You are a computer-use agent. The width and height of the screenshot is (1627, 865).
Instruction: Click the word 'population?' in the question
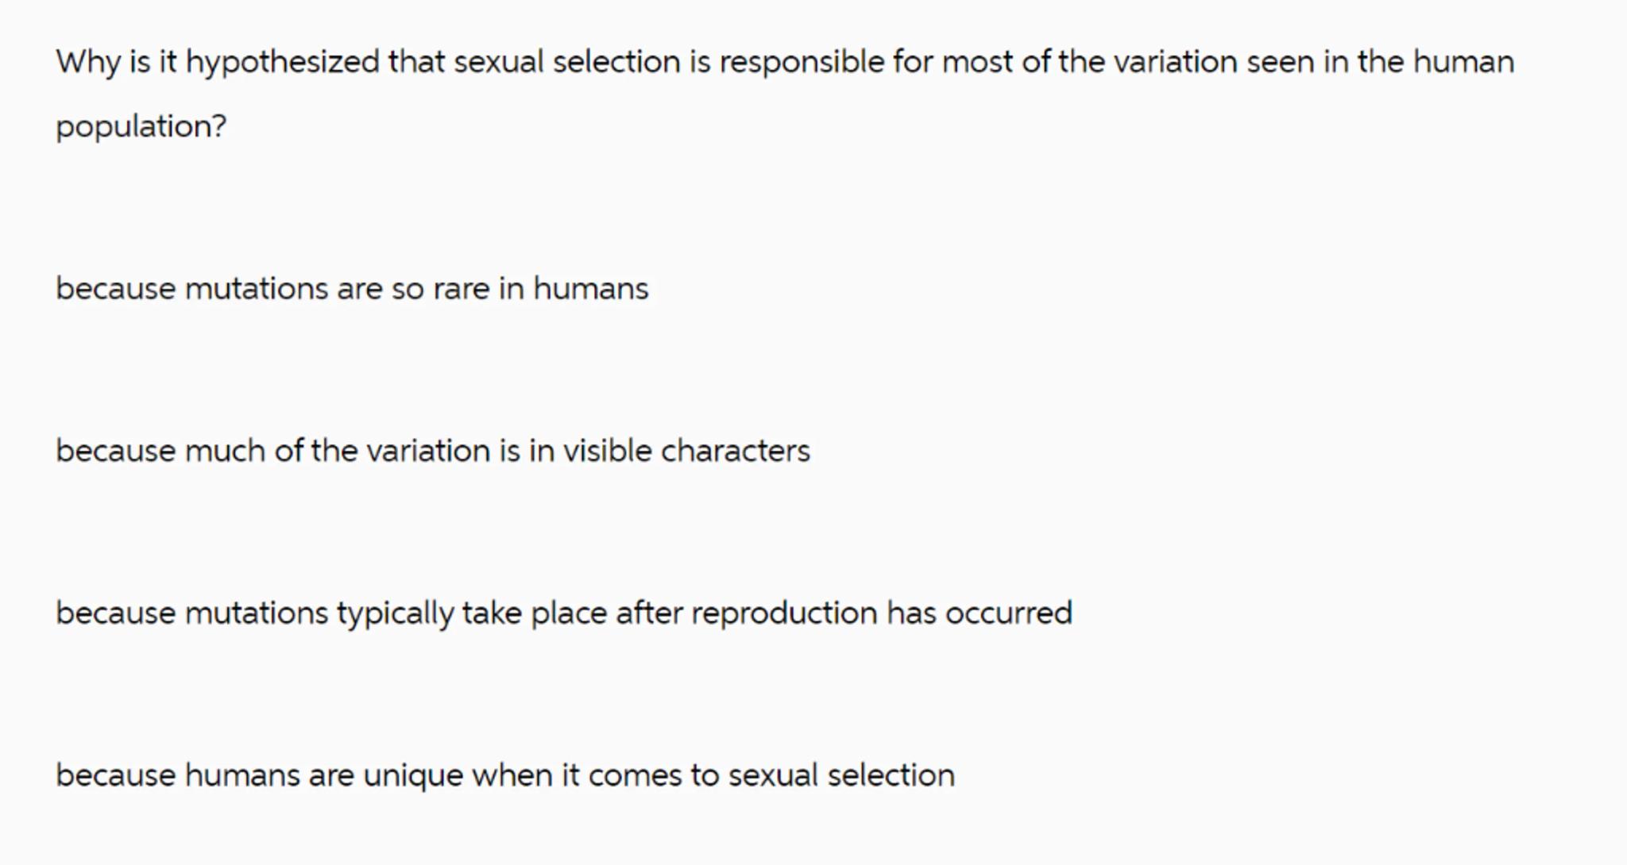(x=141, y=126)
